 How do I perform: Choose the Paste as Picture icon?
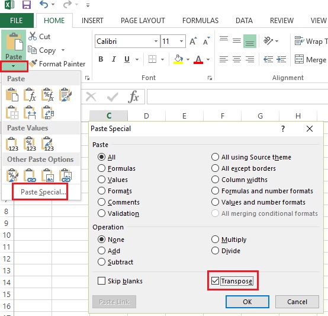48,175
